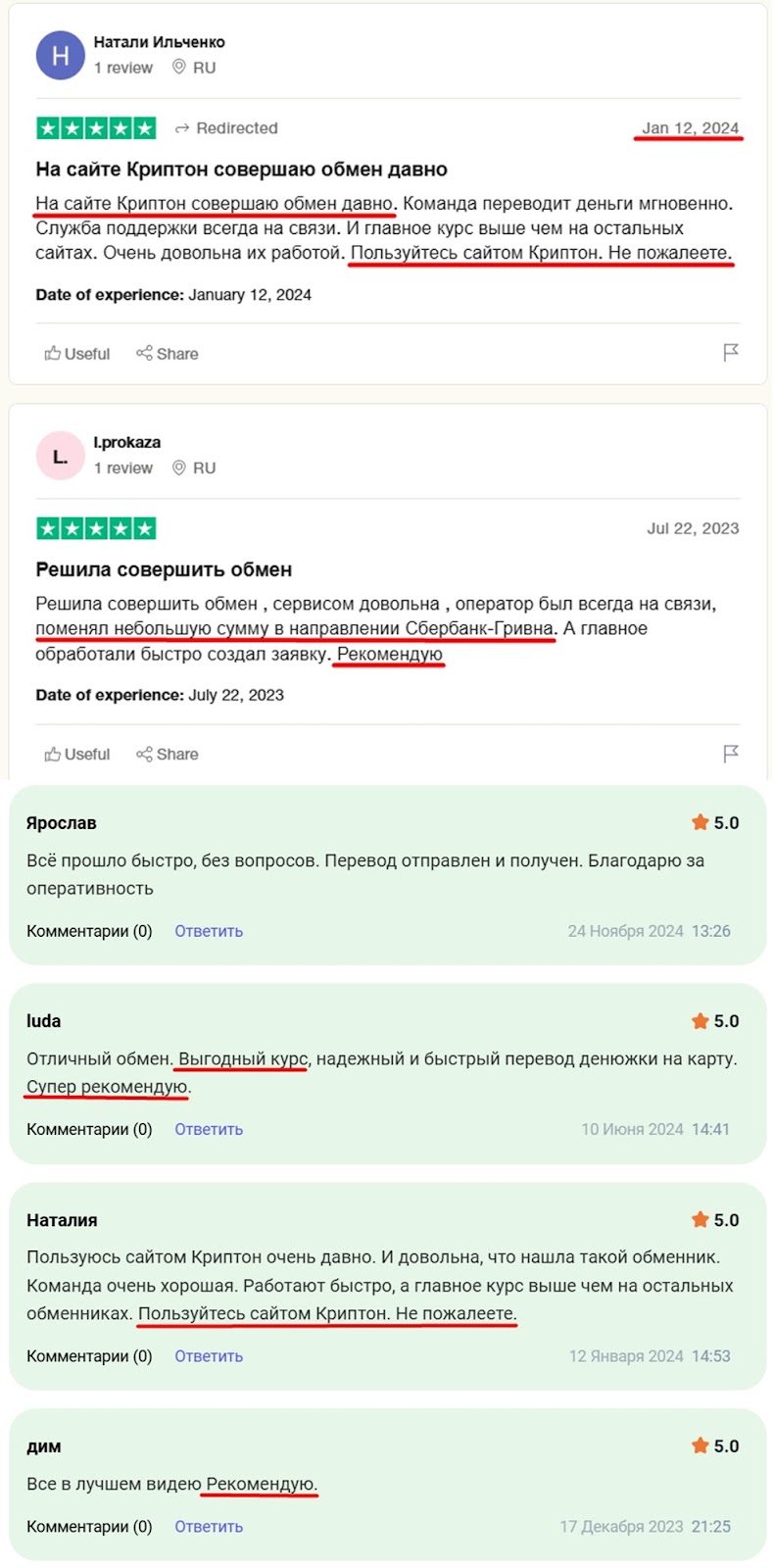Click the flag icon on Натали Ильченко's review

click(x=730, y=353)
